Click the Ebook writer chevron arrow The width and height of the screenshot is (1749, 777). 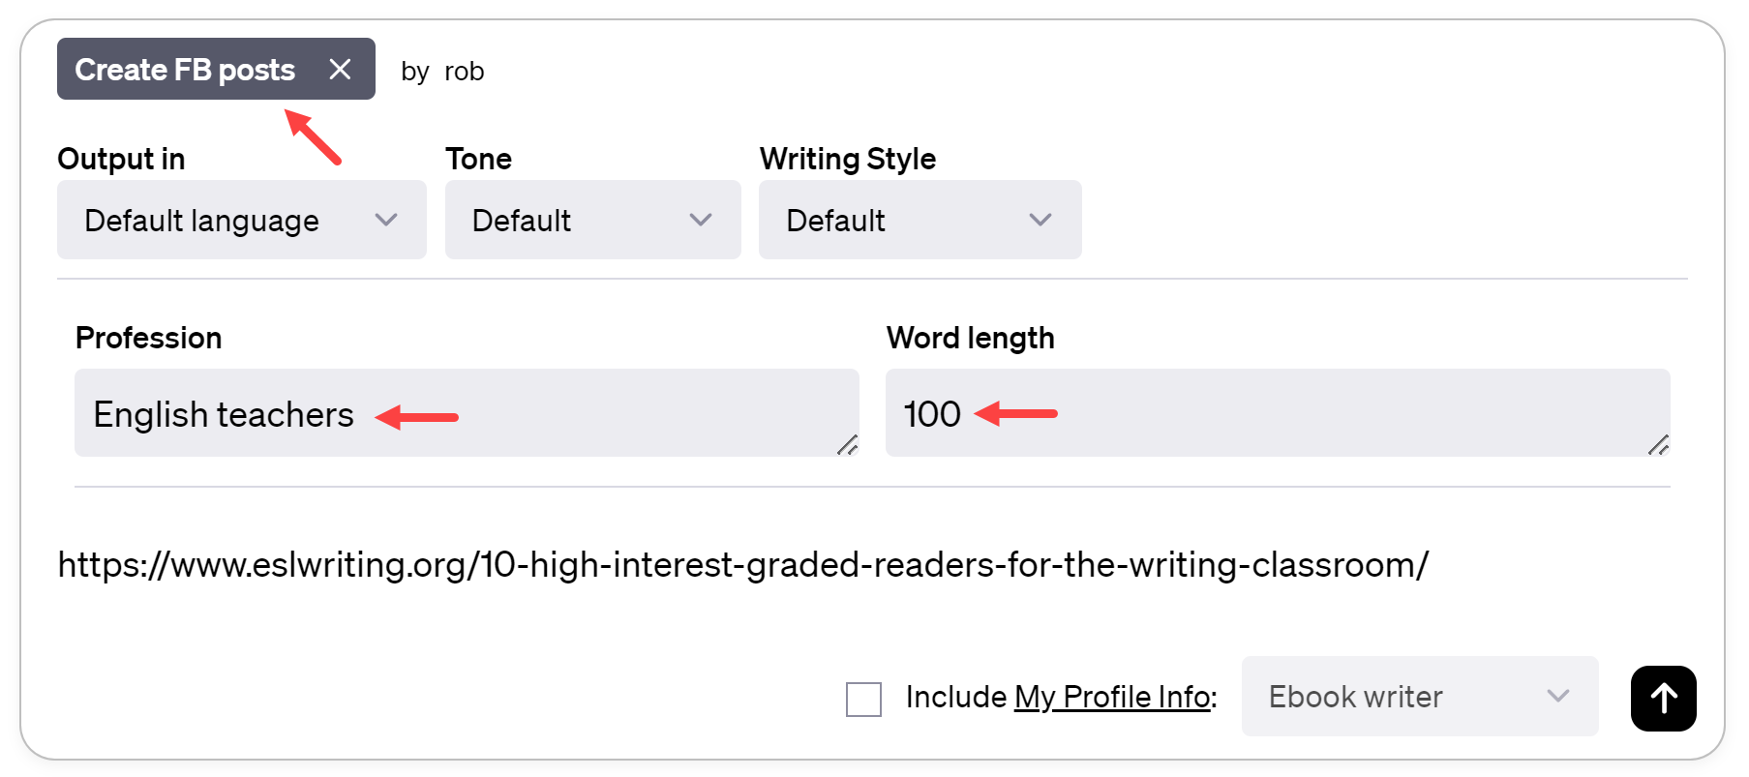click(1557, 697)
